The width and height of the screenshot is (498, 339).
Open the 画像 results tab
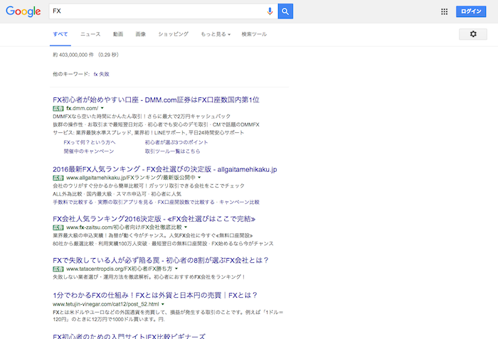[140, 34]
